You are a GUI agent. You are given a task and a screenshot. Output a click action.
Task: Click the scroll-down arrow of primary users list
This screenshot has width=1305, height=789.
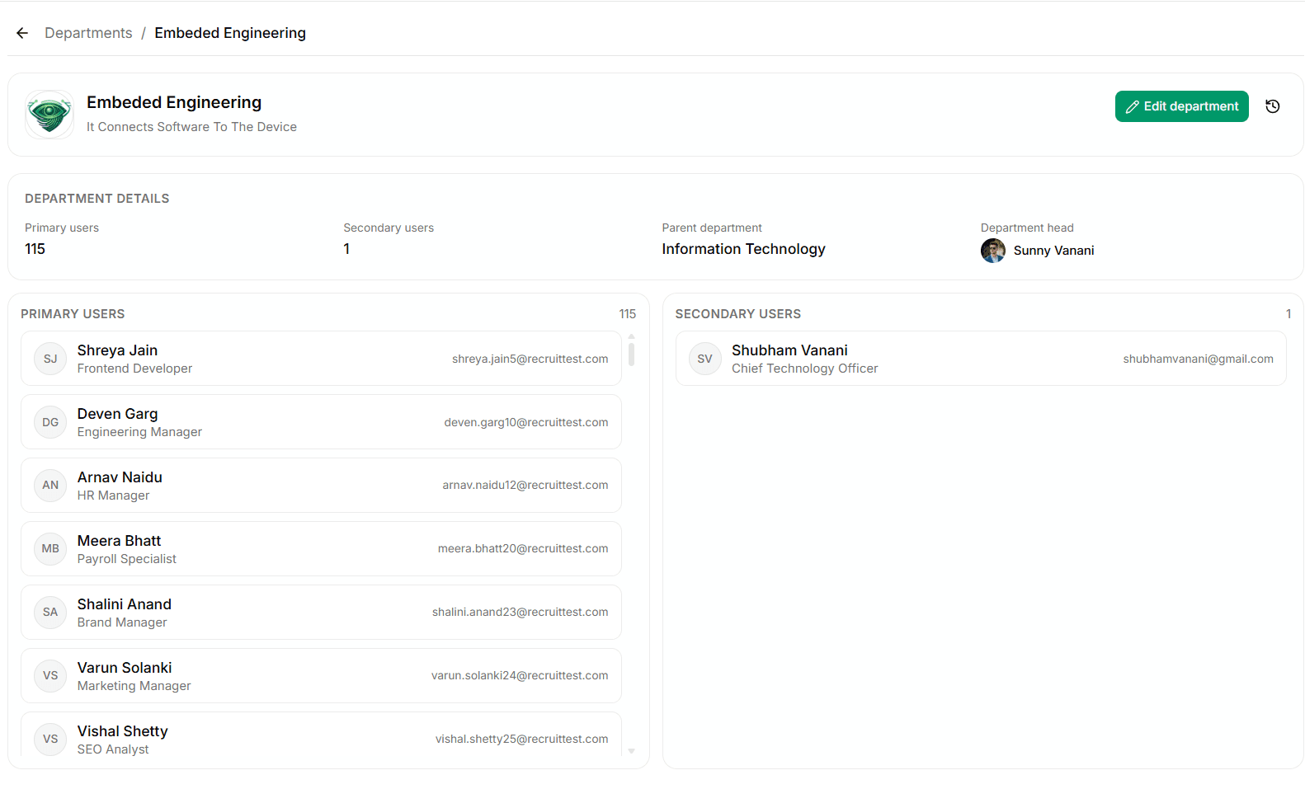click(x=631, y=751)
